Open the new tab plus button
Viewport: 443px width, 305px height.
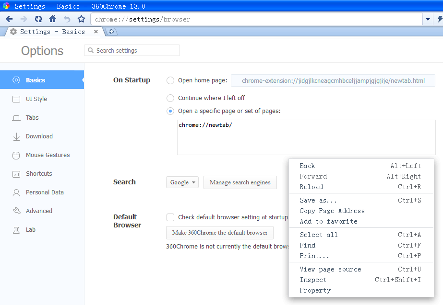pyautogui.click(x=111, y=32)
